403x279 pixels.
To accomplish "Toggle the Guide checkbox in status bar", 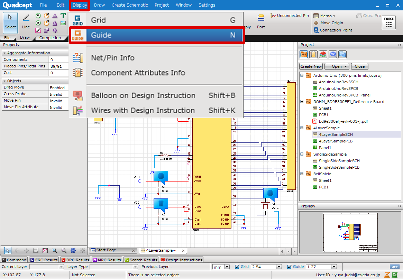I will pyautogui.click(x=290, y=267).
